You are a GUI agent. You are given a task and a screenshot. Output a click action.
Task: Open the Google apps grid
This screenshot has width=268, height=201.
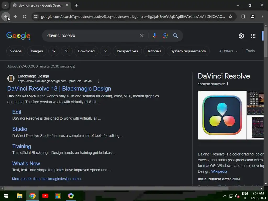click(x=253, y=36)
